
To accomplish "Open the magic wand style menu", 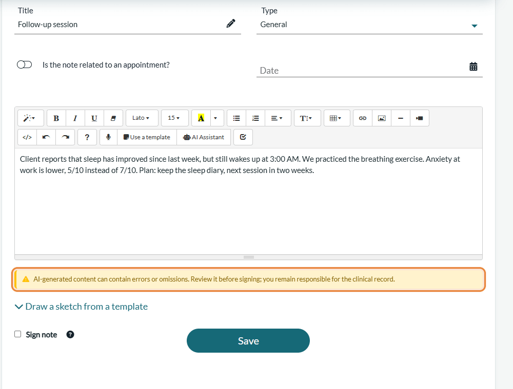I will point(30,118).
